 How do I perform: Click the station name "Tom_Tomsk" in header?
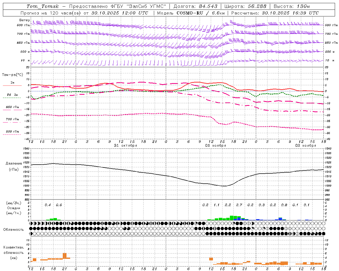42,6
